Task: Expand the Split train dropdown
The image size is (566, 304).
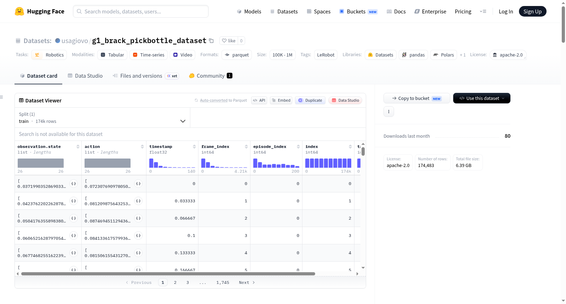Action: coord(102,118)
